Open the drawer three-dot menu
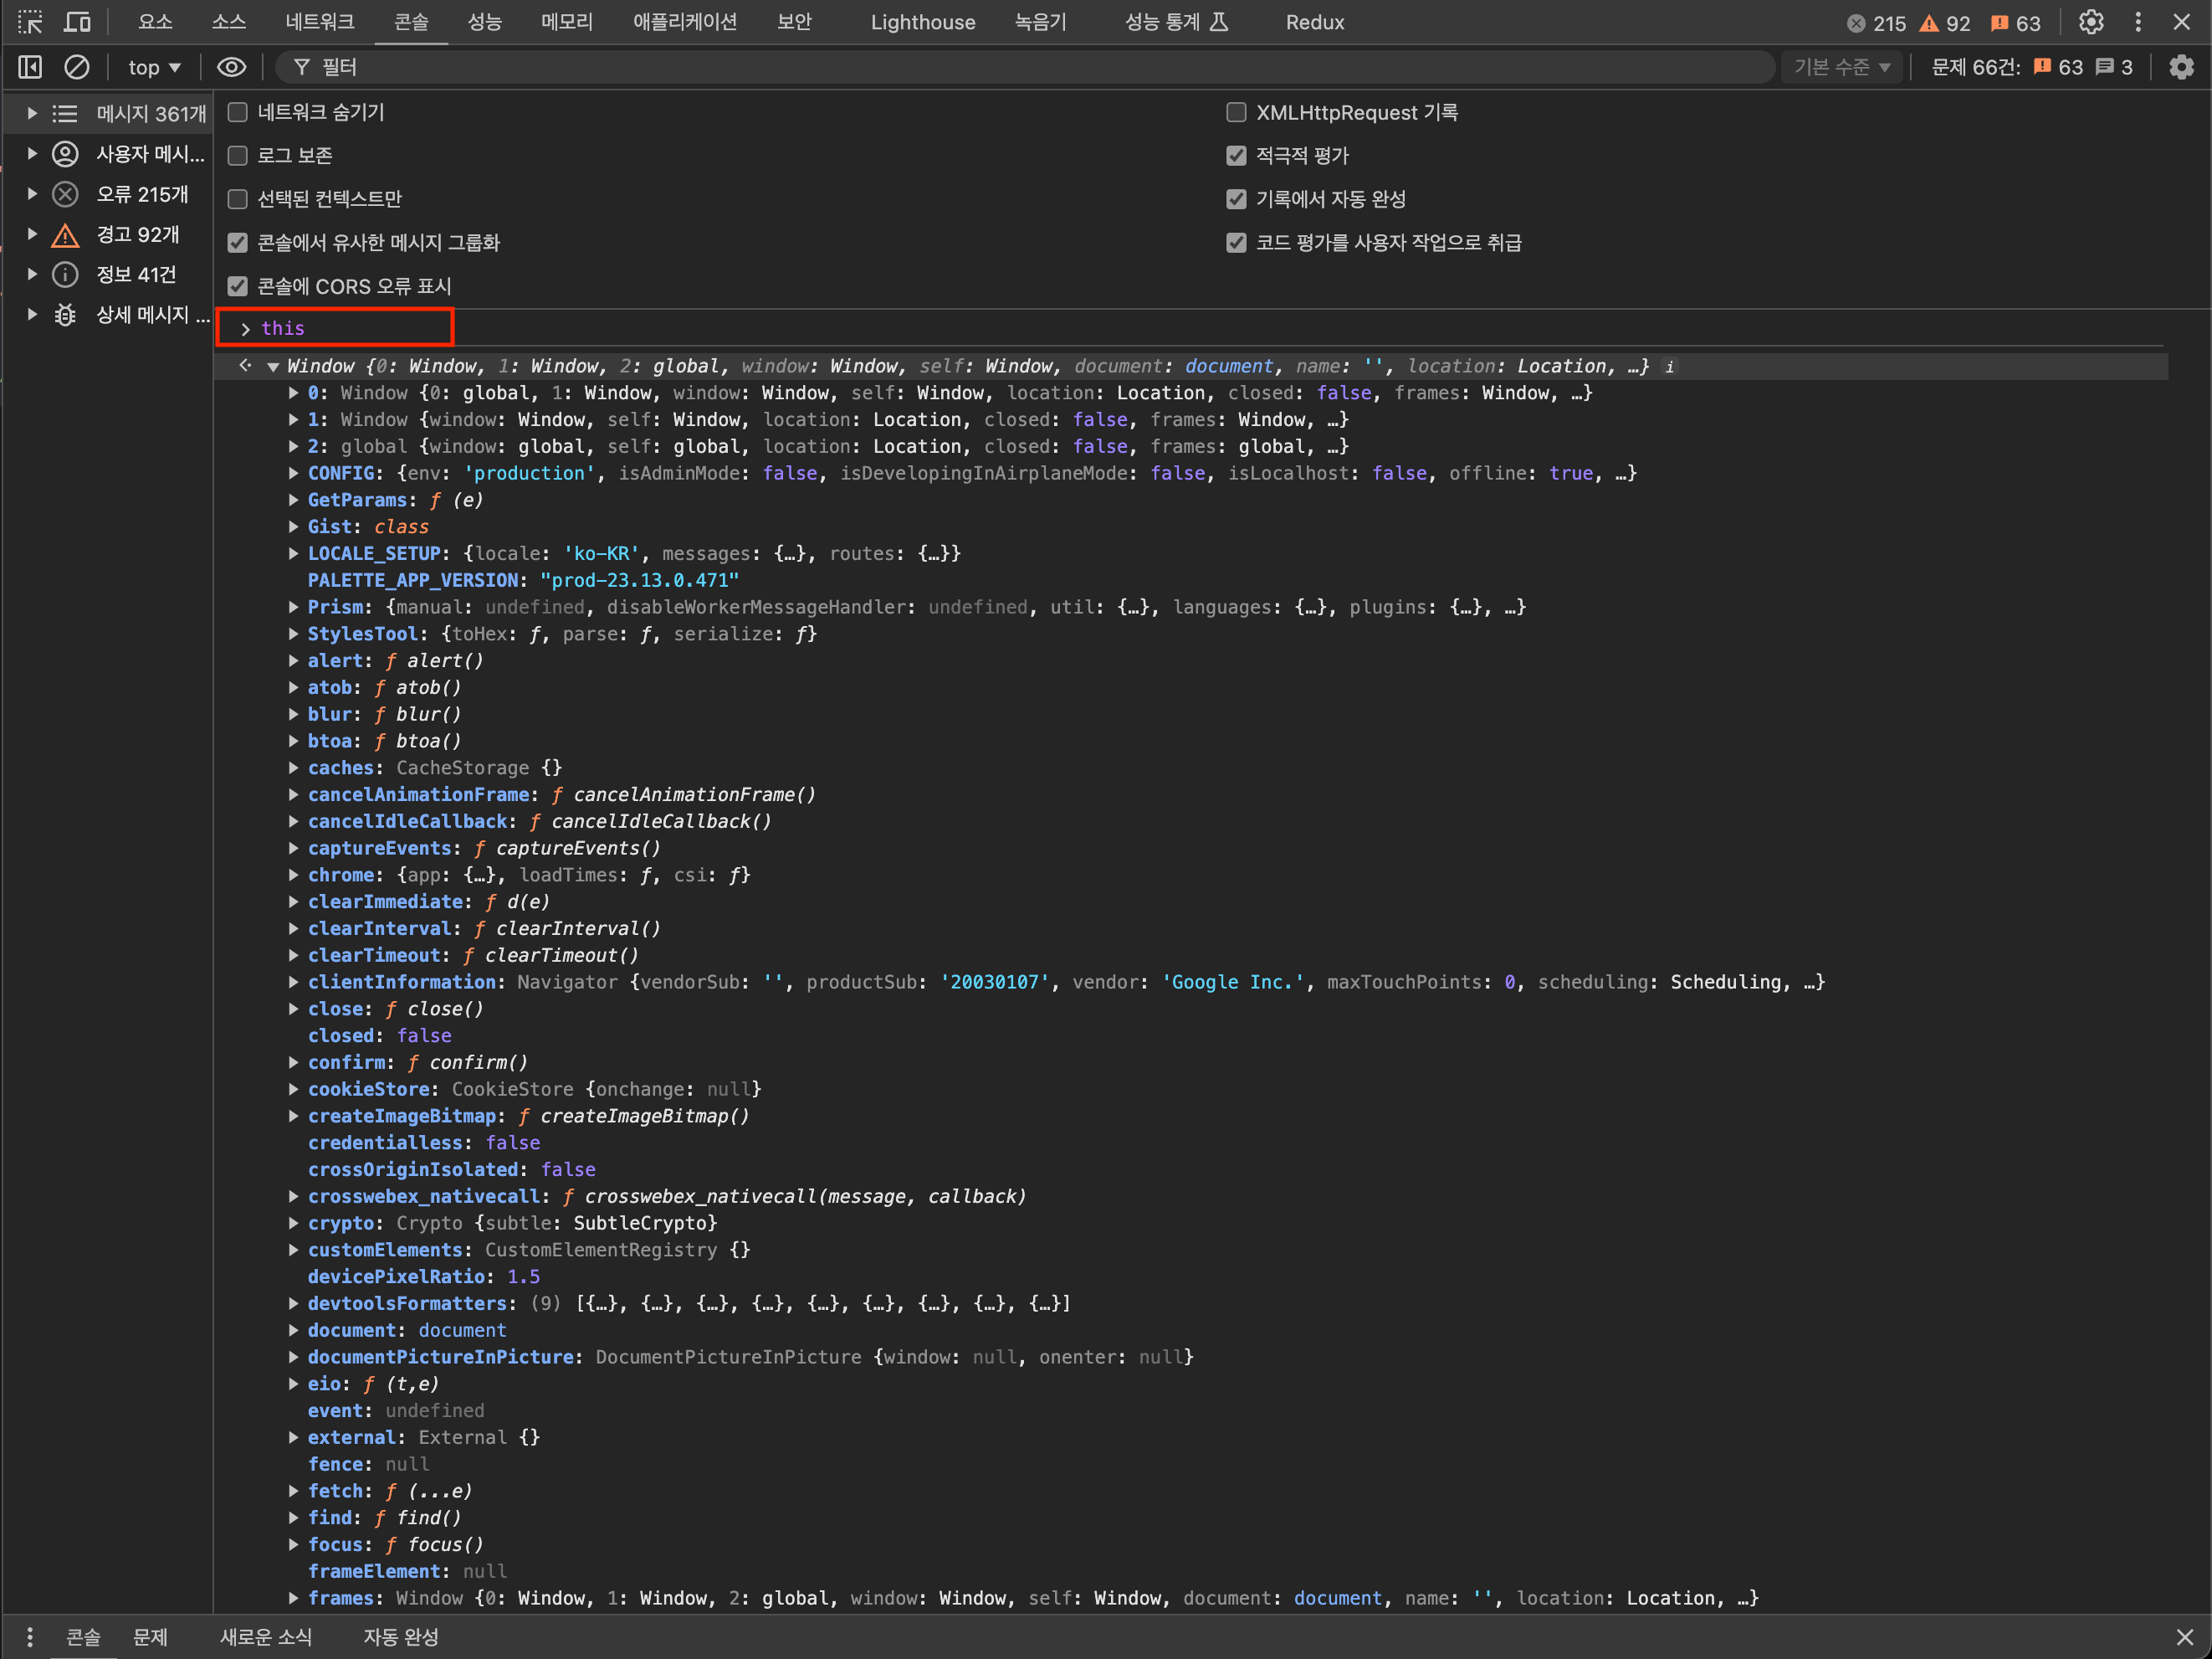Screen dimensions: 2212x1659 coord(30,1637)
